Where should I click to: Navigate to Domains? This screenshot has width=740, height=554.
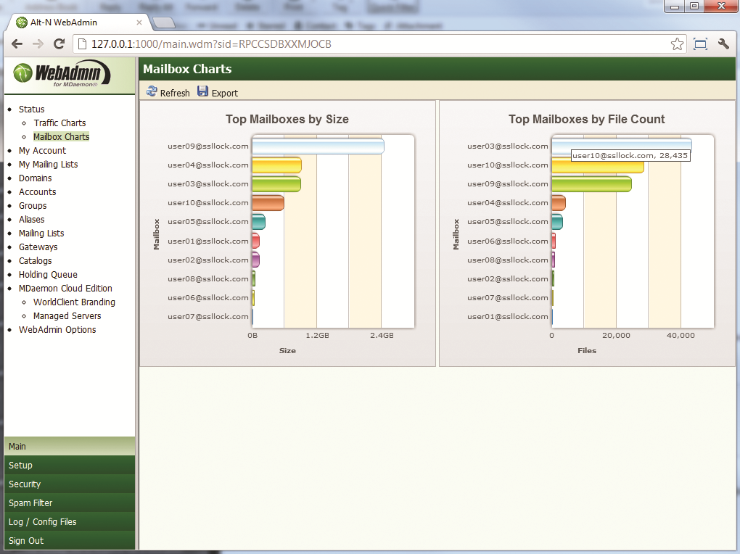[36, 178]
